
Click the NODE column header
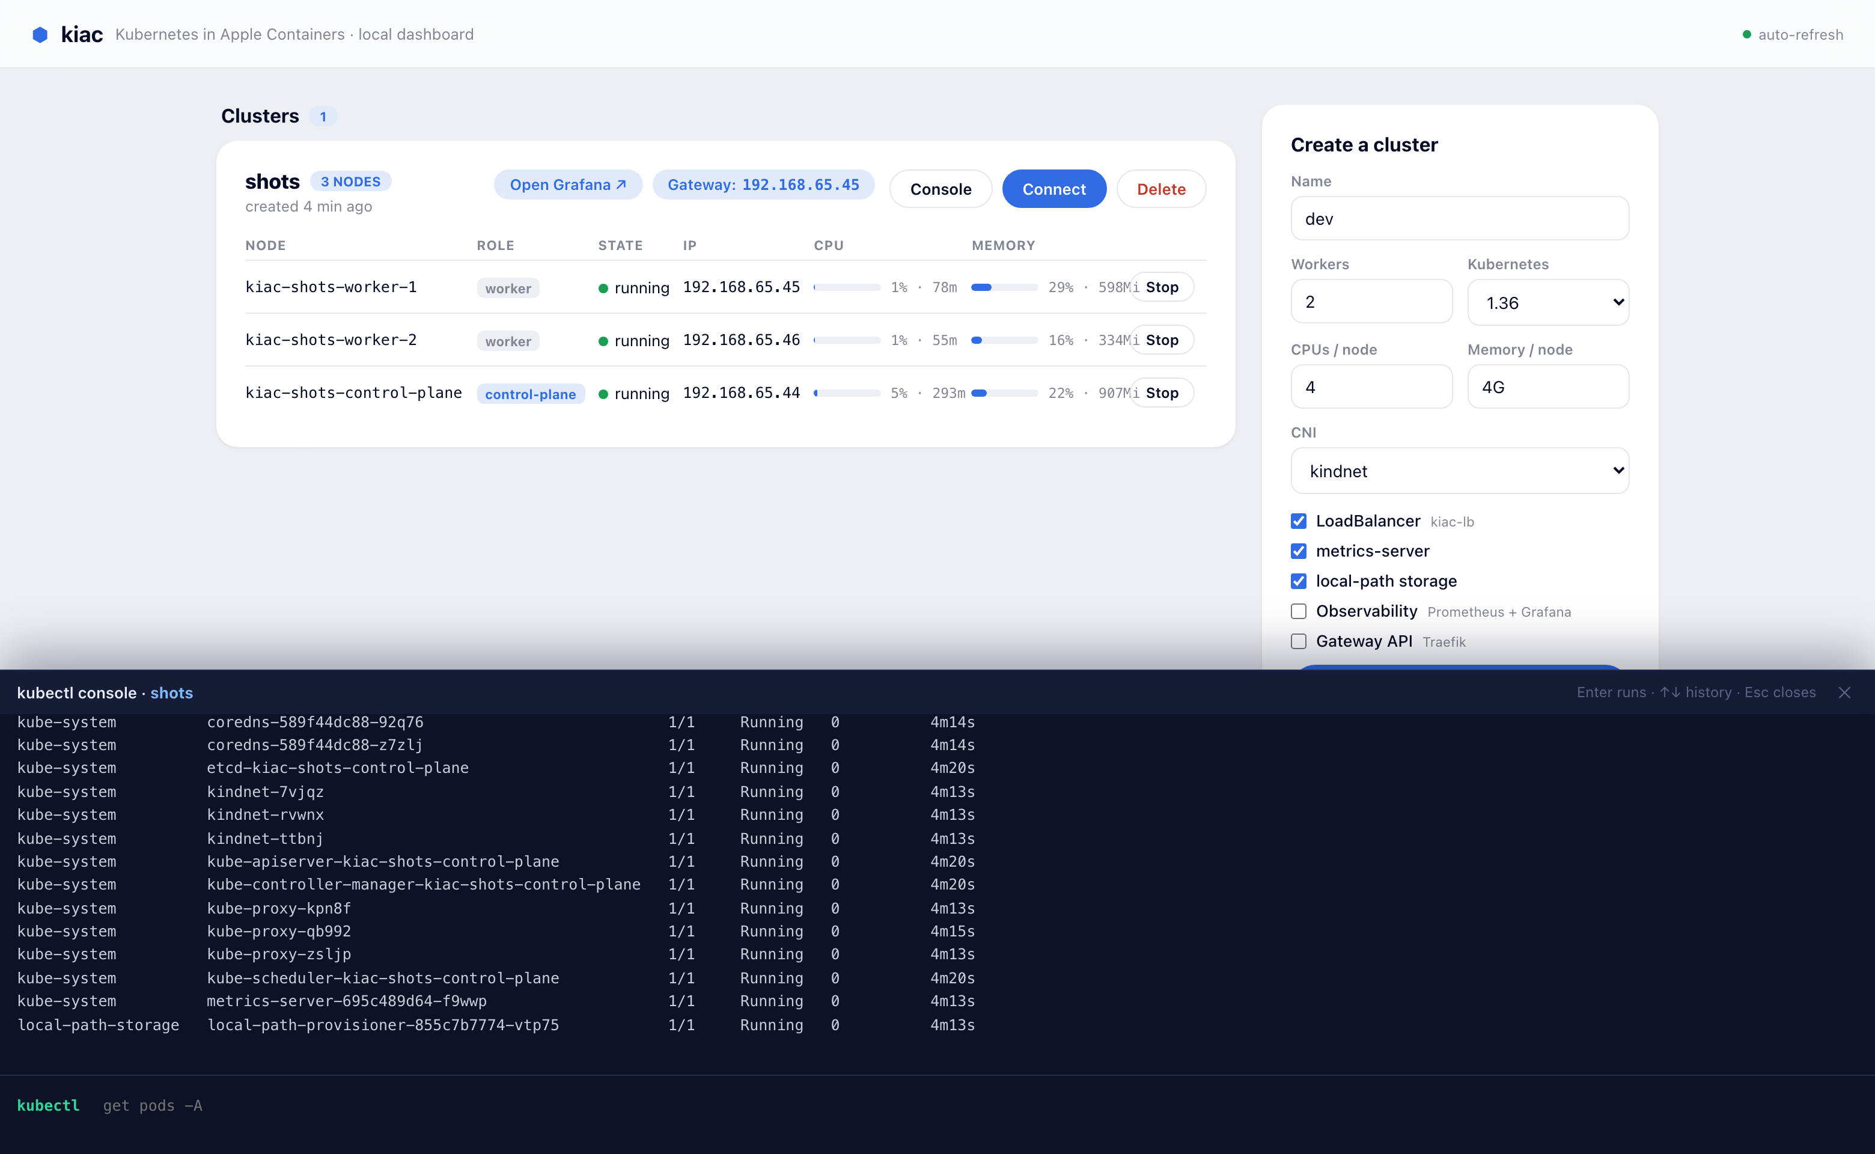click(x=266, y=246)
